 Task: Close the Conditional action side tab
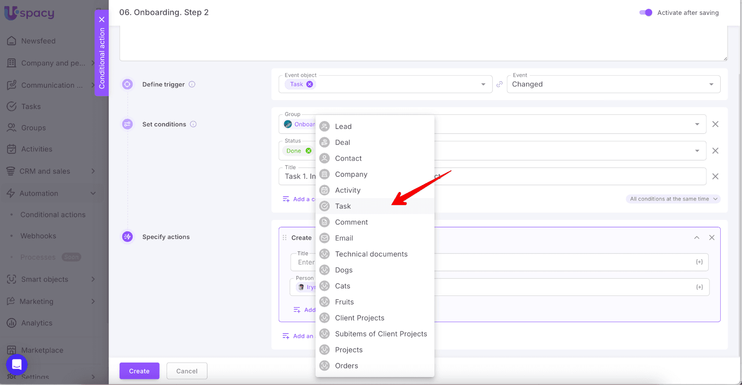click(x=102, y=19)
